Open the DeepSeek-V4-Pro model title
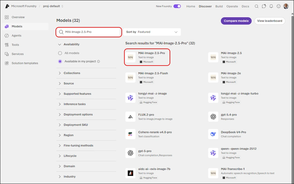Viewport: 294px width, 184px height. 233,132
